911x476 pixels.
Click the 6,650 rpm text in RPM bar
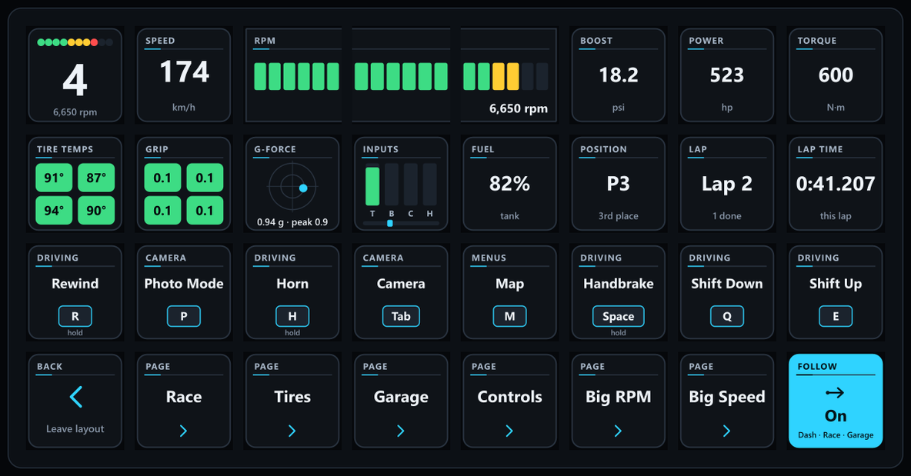pyautogui.click(x=519, y=108)
